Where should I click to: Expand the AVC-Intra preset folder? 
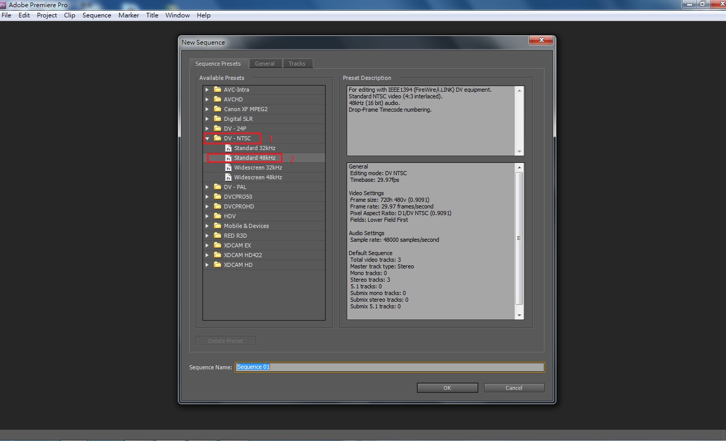click(x=207, y=90)
